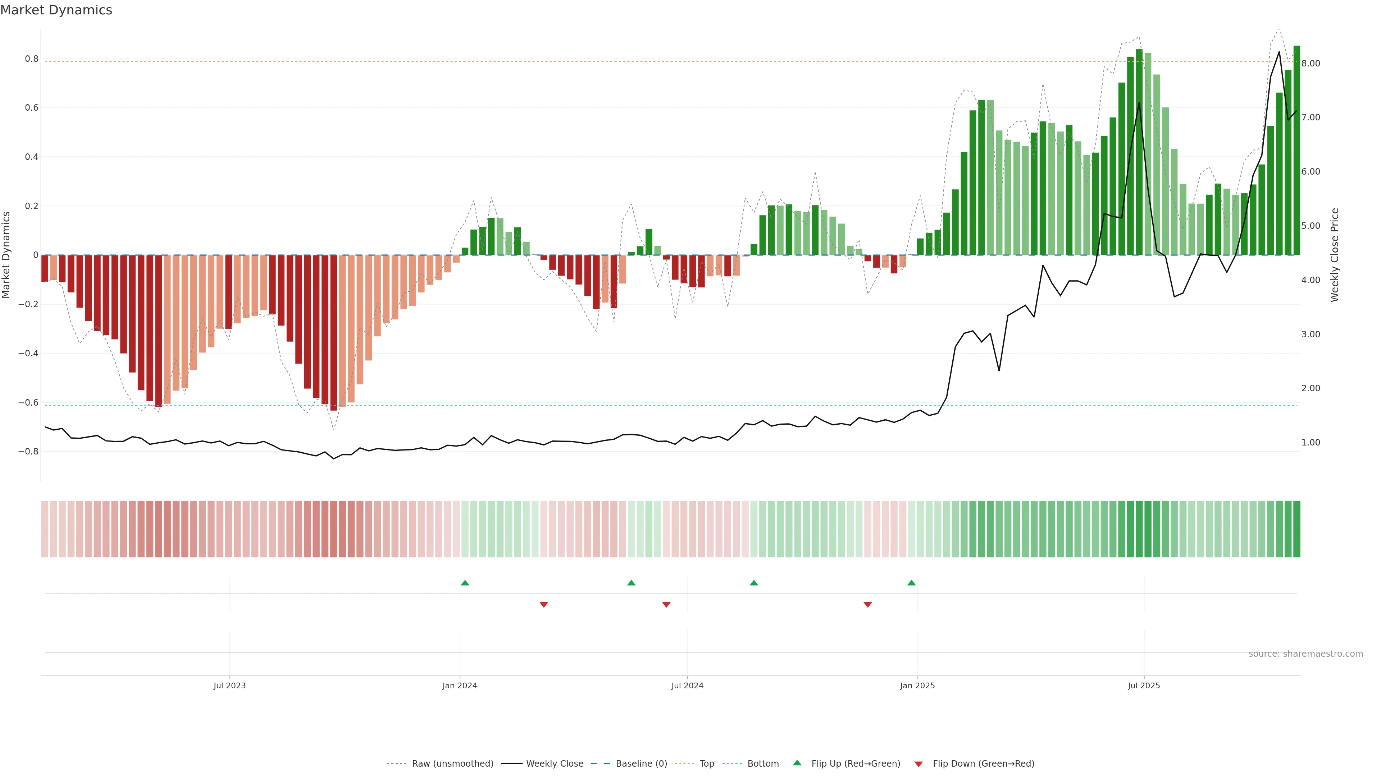Click the red flip-down triangle before Jul 2024
Viewport: 1381px width, 776px height.
666,605
